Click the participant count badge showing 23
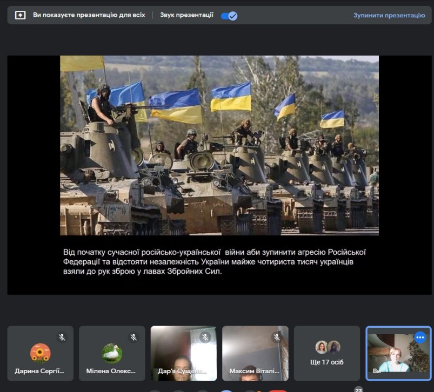The image size is (434, 392). coord(358,389)
